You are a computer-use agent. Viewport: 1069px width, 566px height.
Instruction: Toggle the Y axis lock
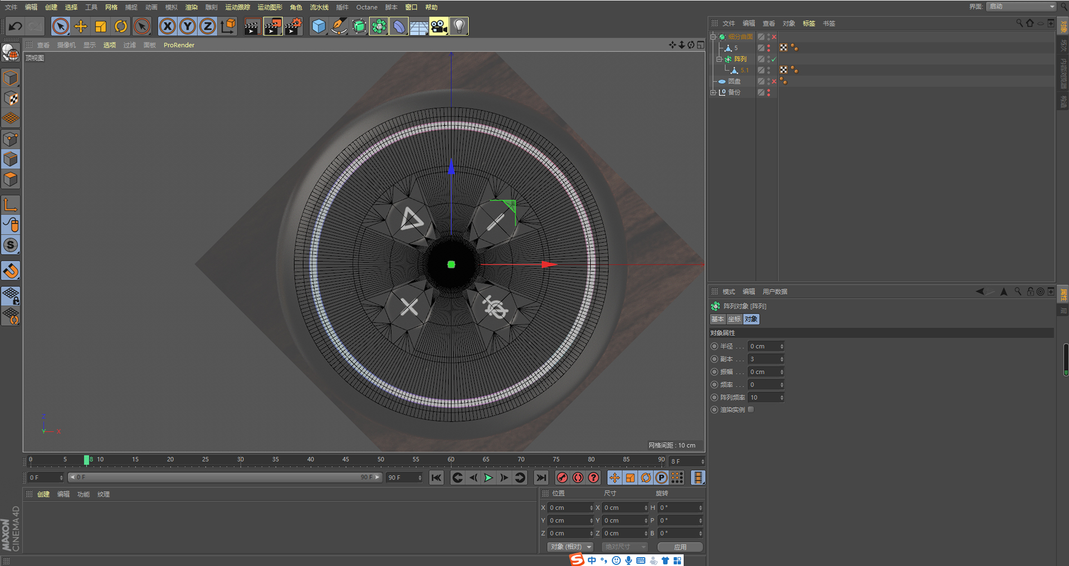pos(188,26)
